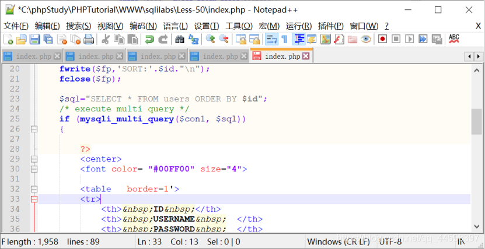Save the current file with floppy icon

point(34,39)
